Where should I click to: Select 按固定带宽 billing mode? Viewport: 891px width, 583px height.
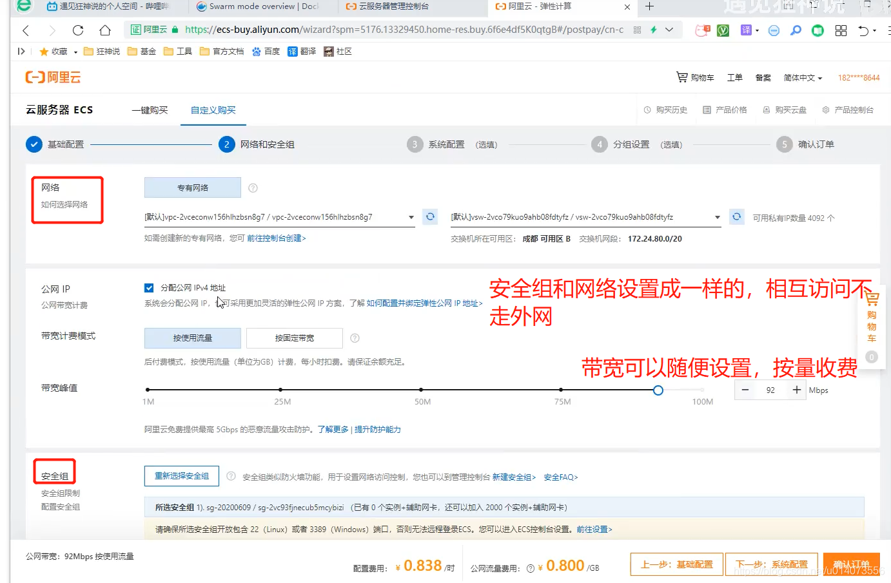point(295,338)
